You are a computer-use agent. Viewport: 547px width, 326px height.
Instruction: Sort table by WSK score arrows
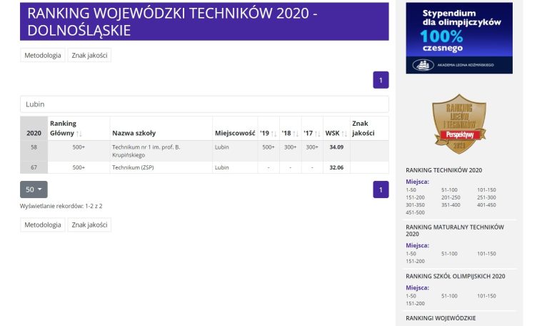[344, 133]
